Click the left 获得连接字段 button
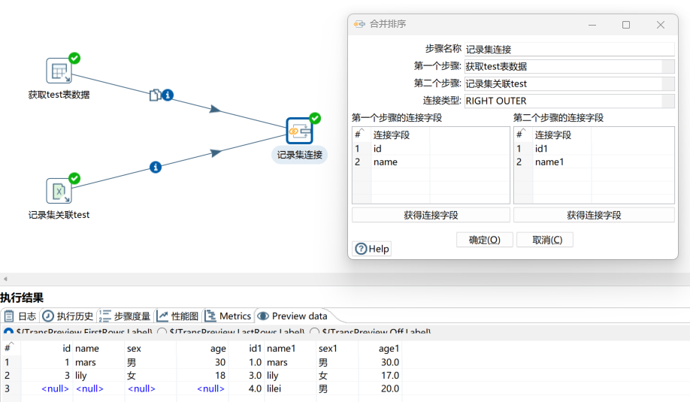 431,215
